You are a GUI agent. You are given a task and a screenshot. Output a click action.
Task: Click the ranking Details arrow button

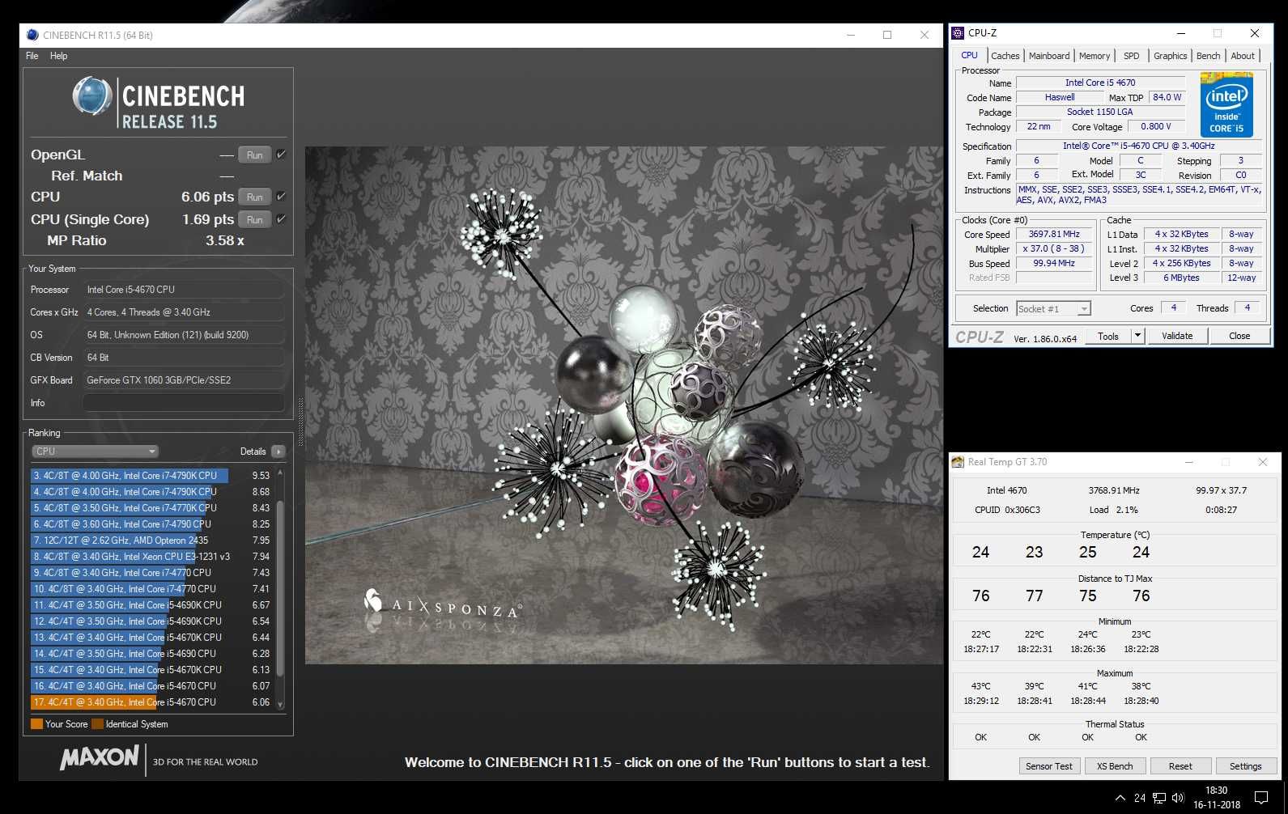point(278,452)
